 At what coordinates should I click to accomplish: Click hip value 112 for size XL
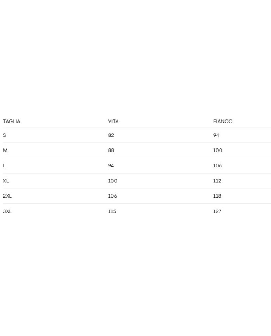[217, 181]
